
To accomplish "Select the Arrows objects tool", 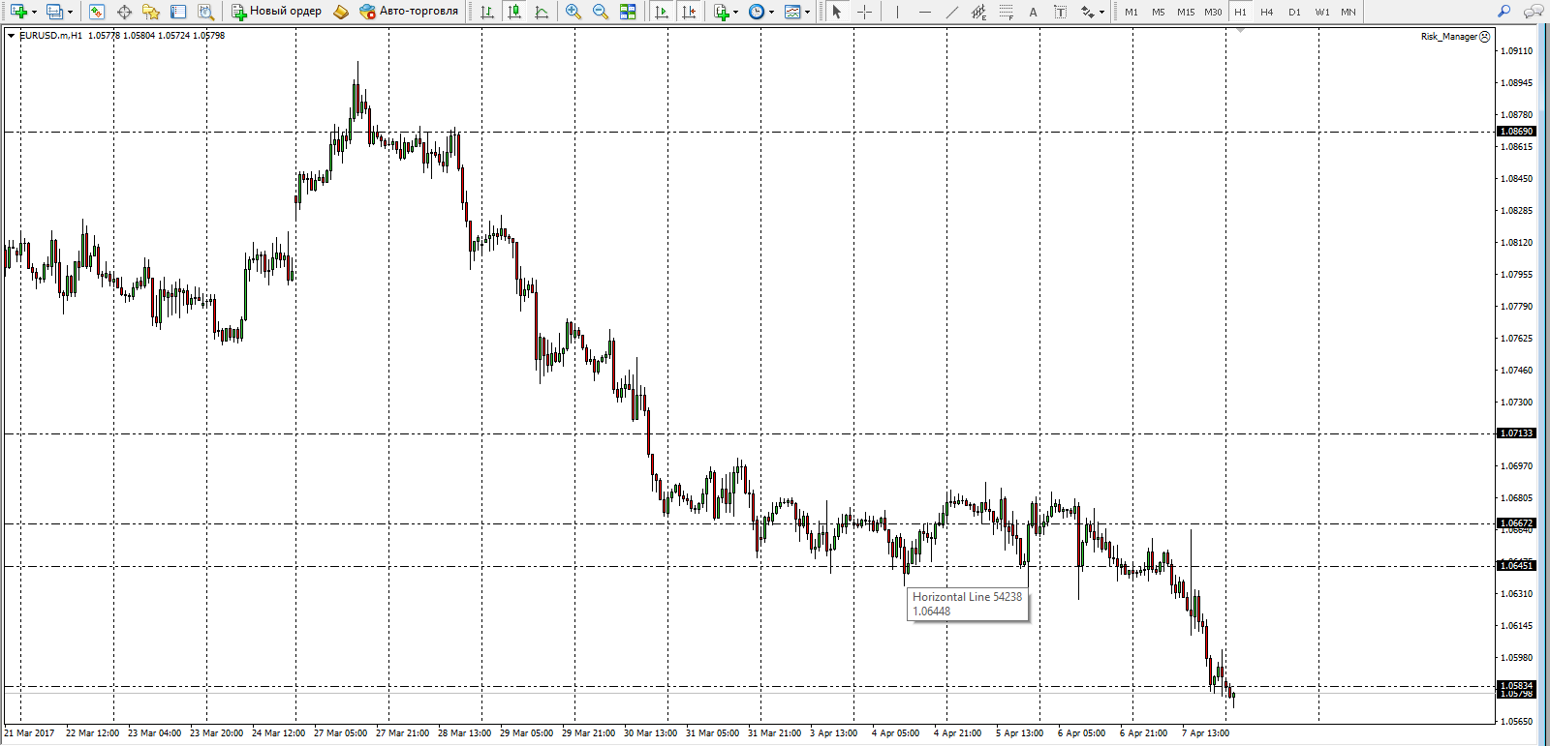I will coord(1088,12).
